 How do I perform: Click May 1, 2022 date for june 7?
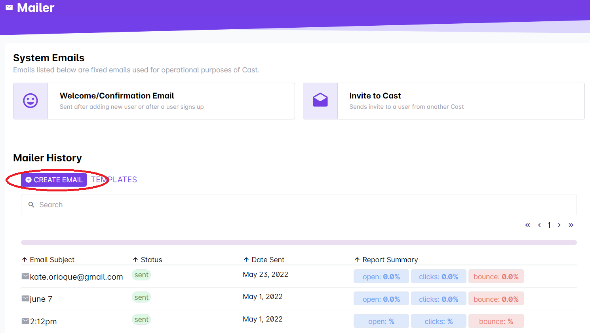coord(263,297)
